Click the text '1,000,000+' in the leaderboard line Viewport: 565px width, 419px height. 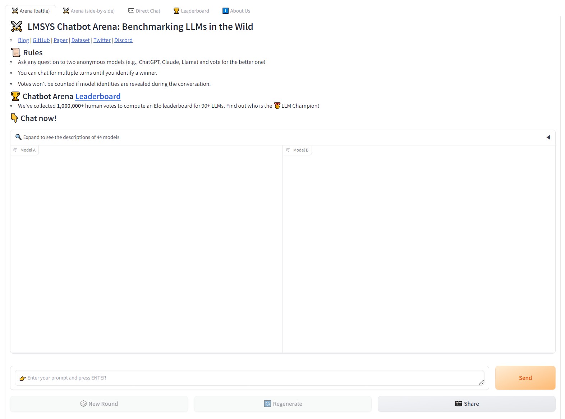pos(70,106)
